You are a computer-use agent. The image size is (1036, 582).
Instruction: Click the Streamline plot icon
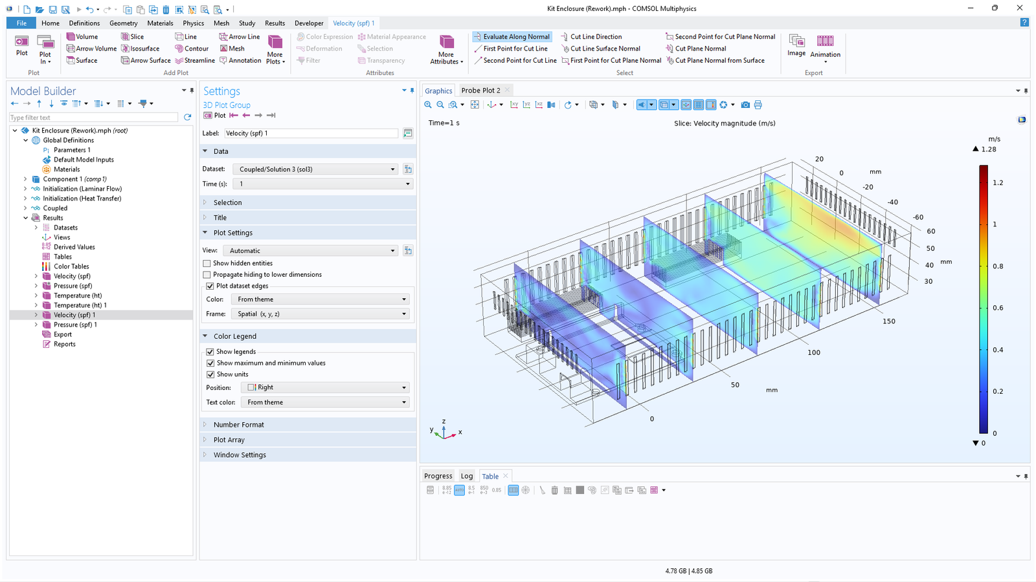(x=195, y=61)
